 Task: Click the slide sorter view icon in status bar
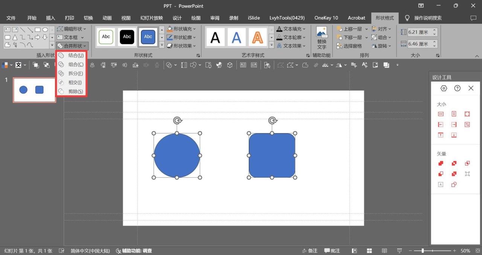[x=369, y=250]
